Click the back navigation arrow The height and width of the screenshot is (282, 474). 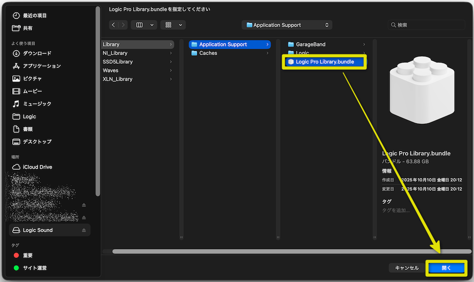(113, 24)
